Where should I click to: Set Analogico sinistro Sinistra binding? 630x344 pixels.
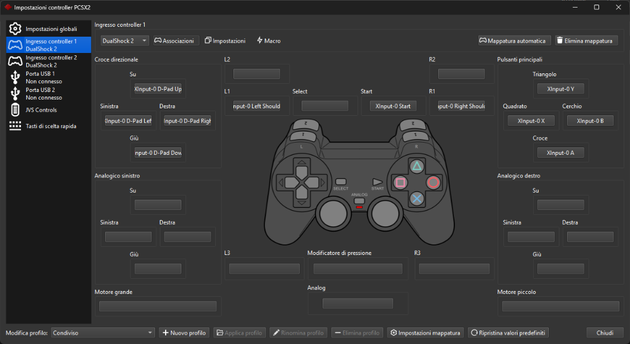point(128,237)
